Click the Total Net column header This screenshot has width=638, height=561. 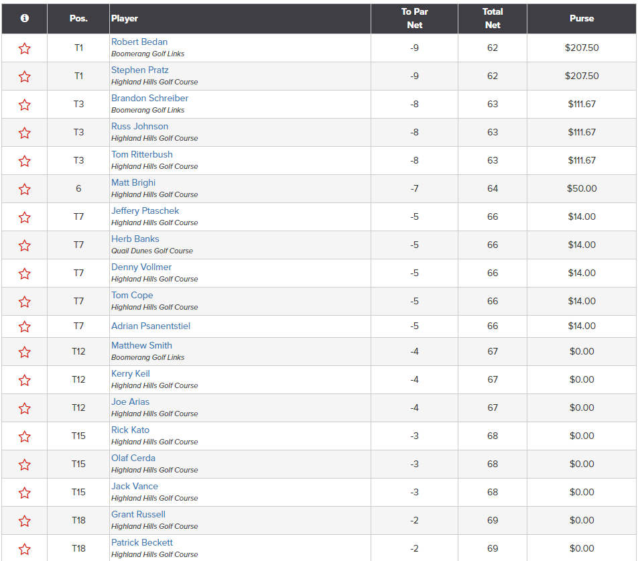[x=493, y=19]
